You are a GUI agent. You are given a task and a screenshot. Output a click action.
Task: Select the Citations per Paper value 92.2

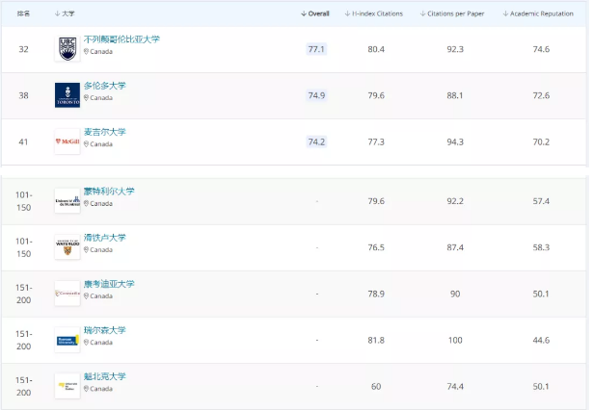(x=455, y=201)
